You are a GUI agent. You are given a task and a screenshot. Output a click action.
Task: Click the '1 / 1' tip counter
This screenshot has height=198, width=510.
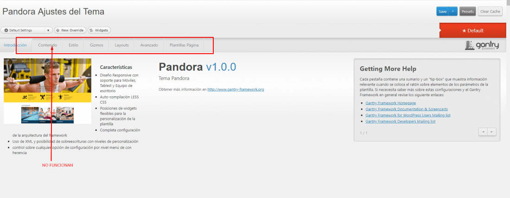363,133
